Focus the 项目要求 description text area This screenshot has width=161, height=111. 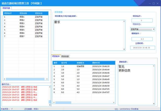[x=88, y=35]
